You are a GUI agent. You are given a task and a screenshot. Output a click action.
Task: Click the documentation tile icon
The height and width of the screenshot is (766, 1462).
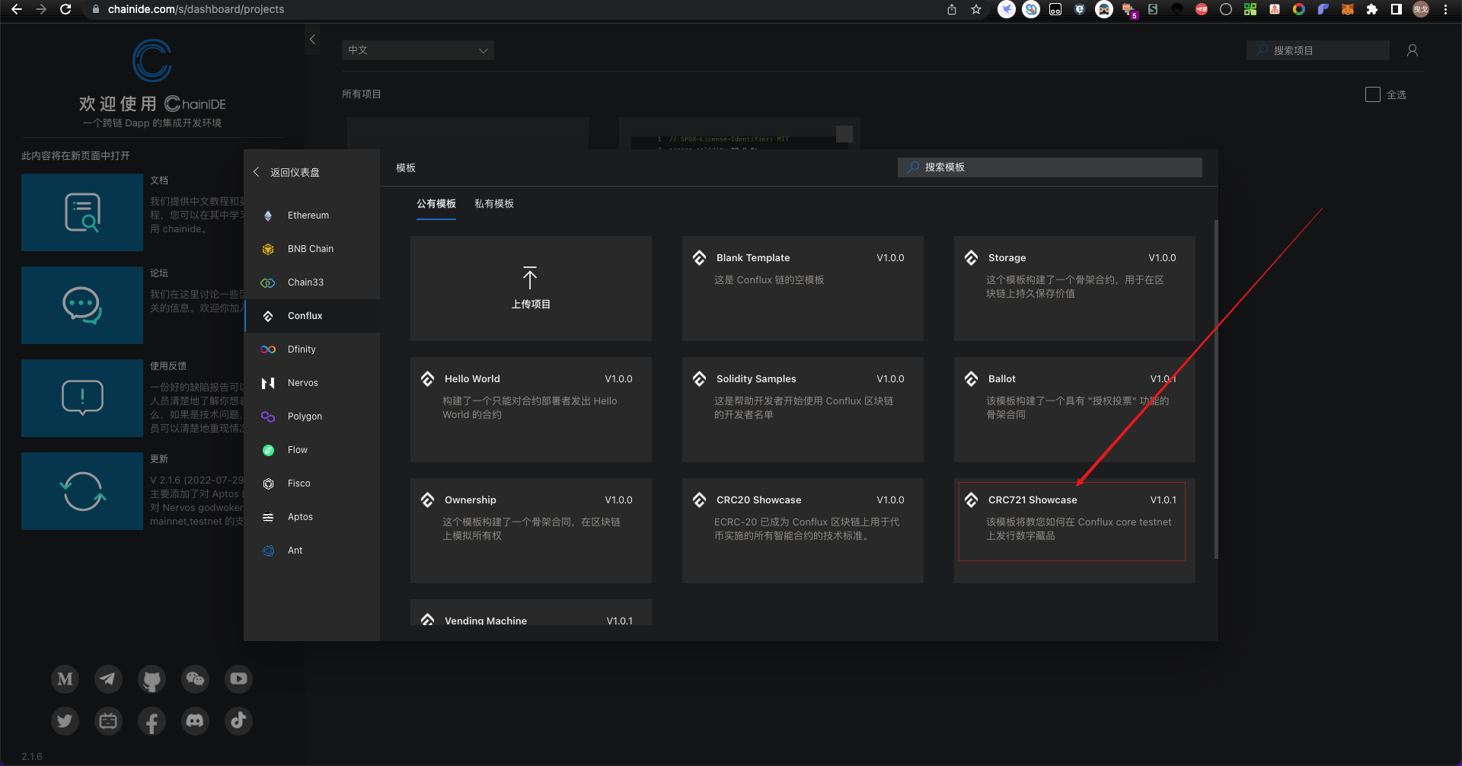click(x=82, y=212)
